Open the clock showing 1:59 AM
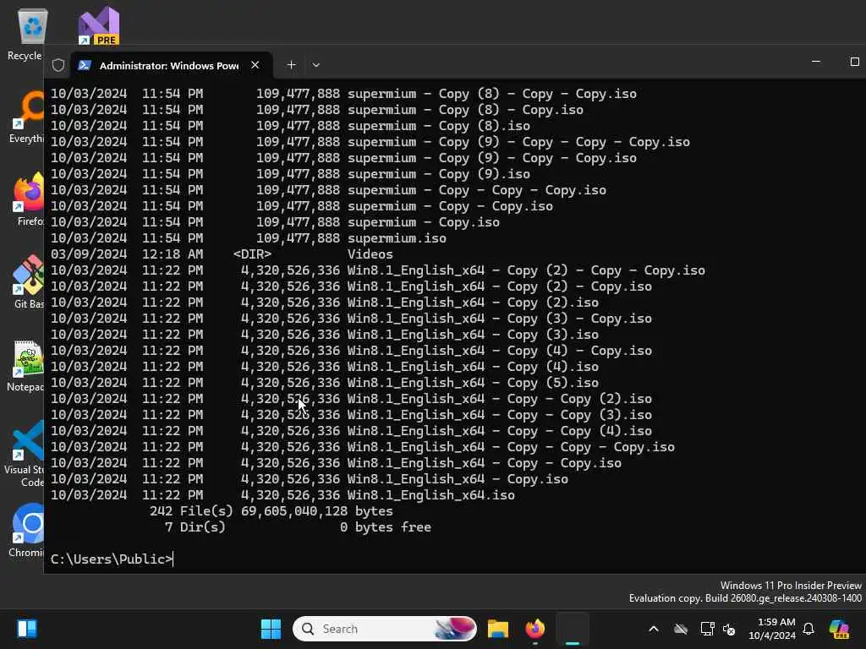The image size is (866, 649). pos(772,629)
